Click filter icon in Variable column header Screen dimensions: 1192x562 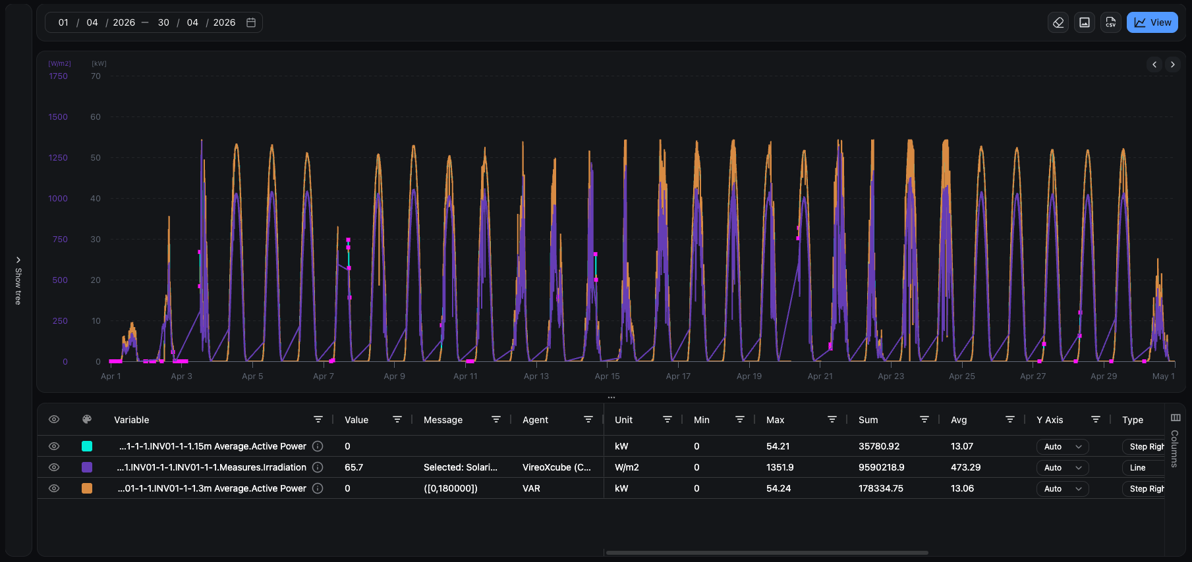tap(318, 420)
